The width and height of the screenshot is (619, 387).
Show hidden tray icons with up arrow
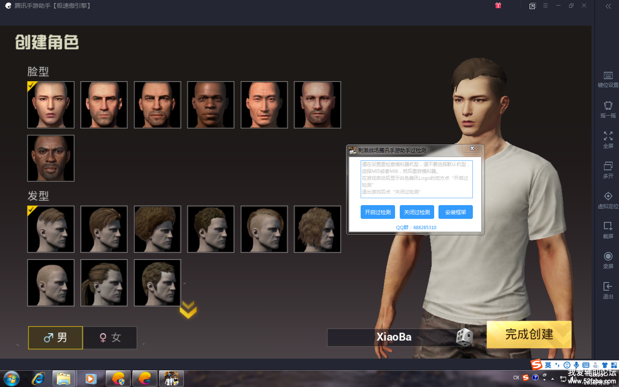click(552, 378)
